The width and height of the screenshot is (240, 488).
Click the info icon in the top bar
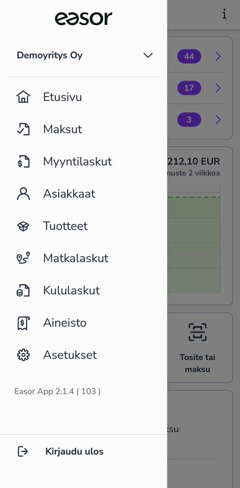pyautogui.click(x=224, y=14)
